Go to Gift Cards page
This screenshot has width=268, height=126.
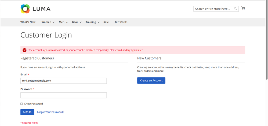(121, 22)
